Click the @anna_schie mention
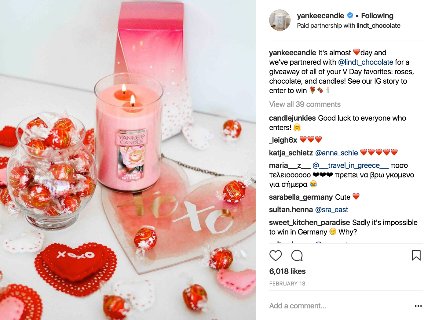 [336, 153]
